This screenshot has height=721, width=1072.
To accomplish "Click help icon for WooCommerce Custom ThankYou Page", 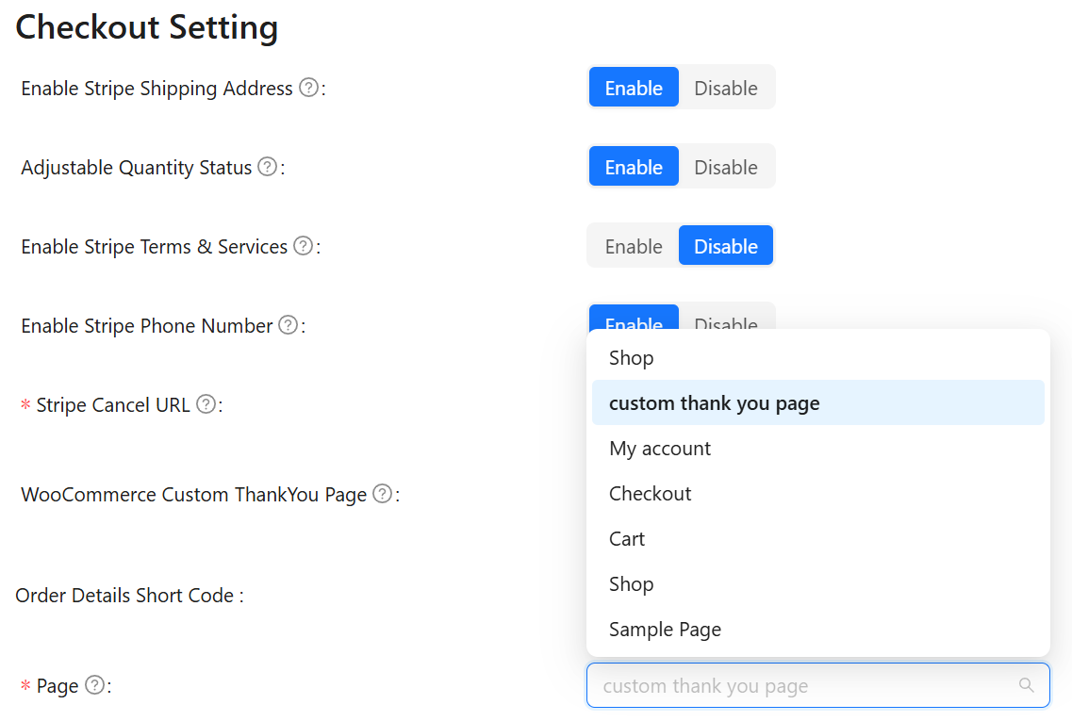I will (x=382, y=494).
